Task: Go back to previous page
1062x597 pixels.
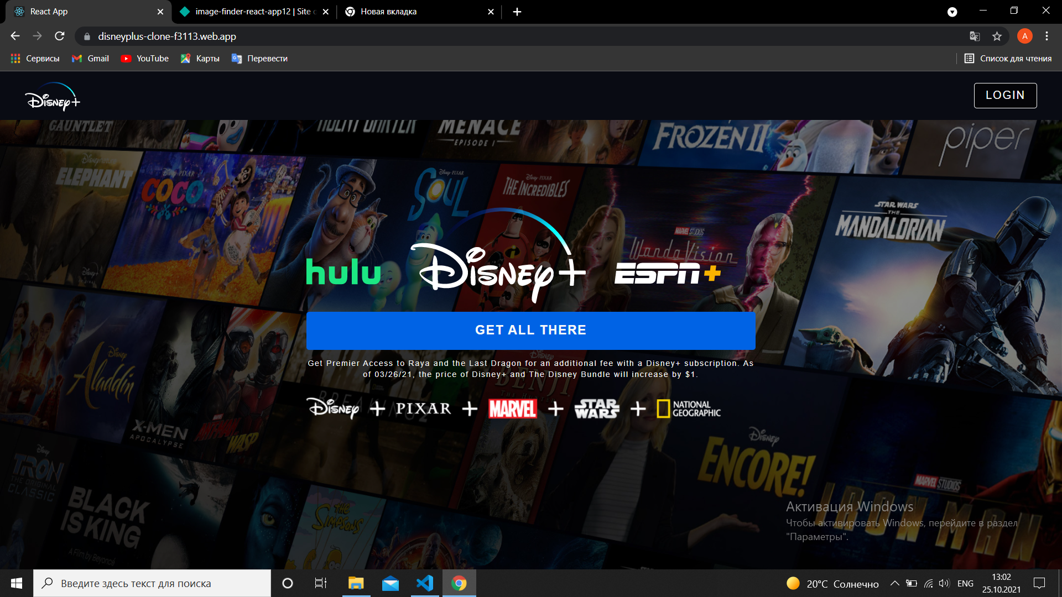Action: pyautogui.click(x=15, y=36)
